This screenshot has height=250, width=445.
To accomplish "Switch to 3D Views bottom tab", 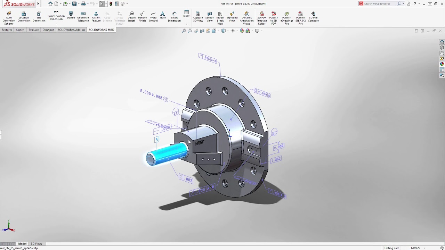I will click(x=36, y=244).
